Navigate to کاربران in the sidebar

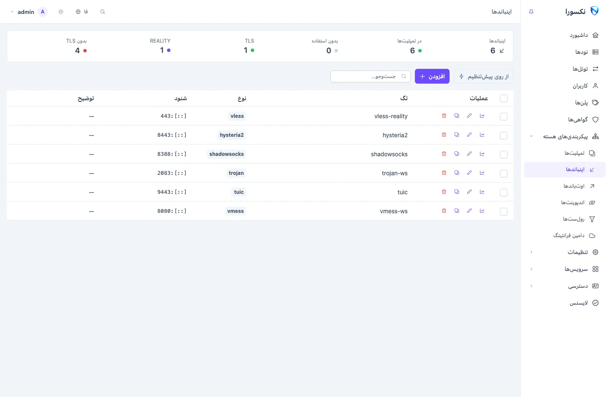pyautogui.click(x=565, y=86)
